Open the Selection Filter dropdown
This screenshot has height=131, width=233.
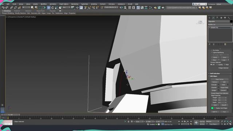tap(26, 7)
